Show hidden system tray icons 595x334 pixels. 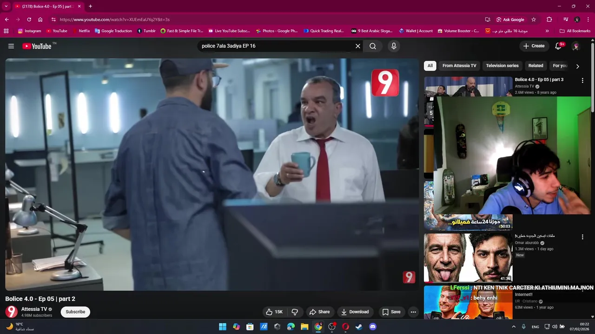[x=514, y=327]
